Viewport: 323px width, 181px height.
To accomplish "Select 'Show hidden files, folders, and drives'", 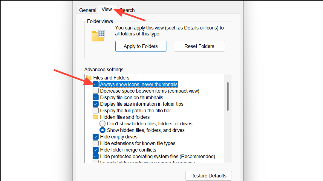I will point(102,130).
